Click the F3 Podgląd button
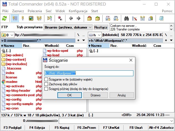This screenshot has width=175, height=131. [x=12, y=128]
